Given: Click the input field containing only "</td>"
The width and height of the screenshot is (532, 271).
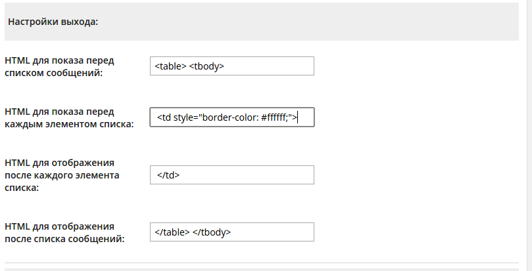Looking at the screenshot, I should click(x=231, y=175).
